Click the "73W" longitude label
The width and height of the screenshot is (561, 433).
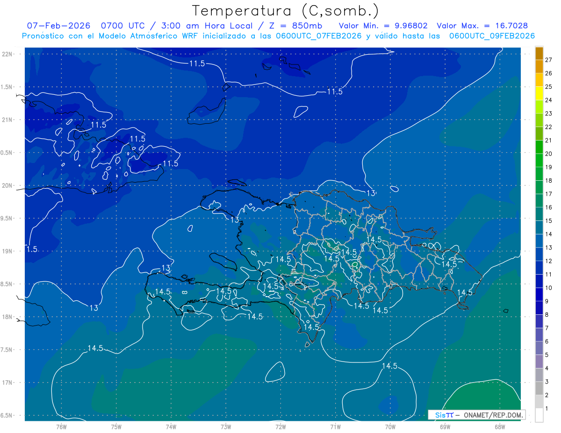226,427
